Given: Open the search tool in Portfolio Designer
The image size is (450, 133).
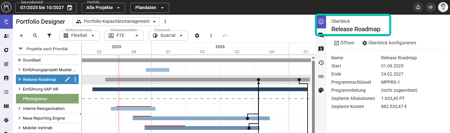Looking at the screenshot, I should point(35,36).
